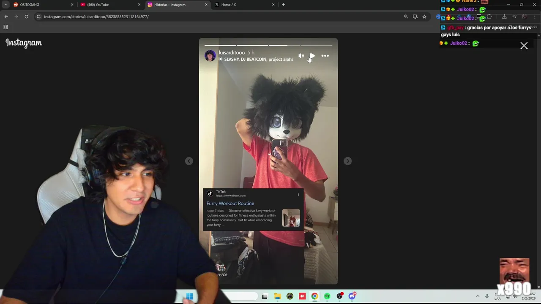Open Chrome downloads icon
Image resolution: width=541 pixels, height=304 pixels.
point(504,16)
